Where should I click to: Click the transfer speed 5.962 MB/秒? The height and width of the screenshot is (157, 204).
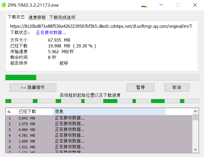coord(61,52)
